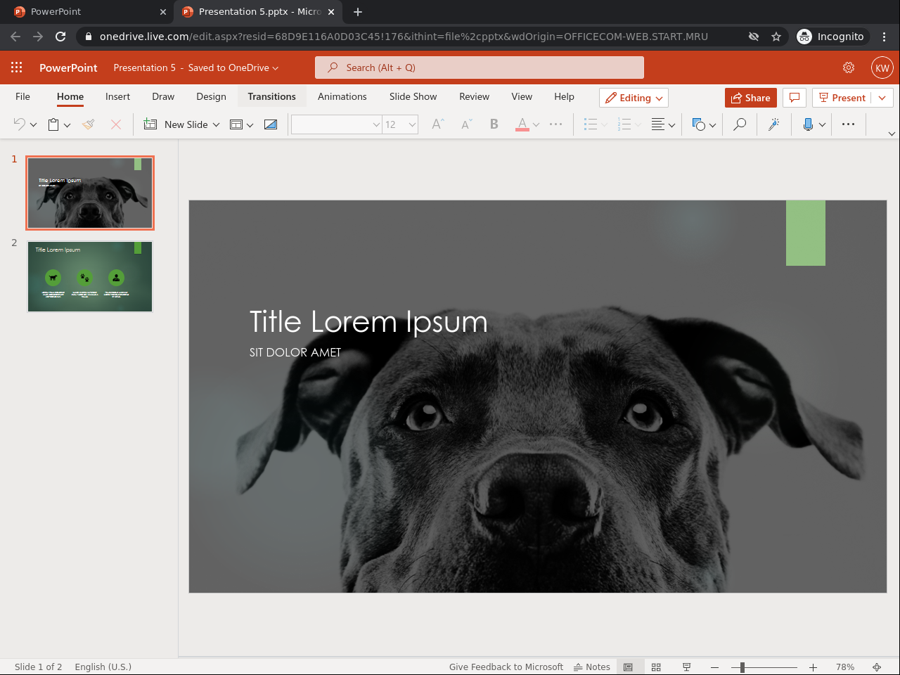Expand the New Slide dropdown arrow
Viewport: 900px width, 675px height.
pyautogui.click(x=216, y=124)
